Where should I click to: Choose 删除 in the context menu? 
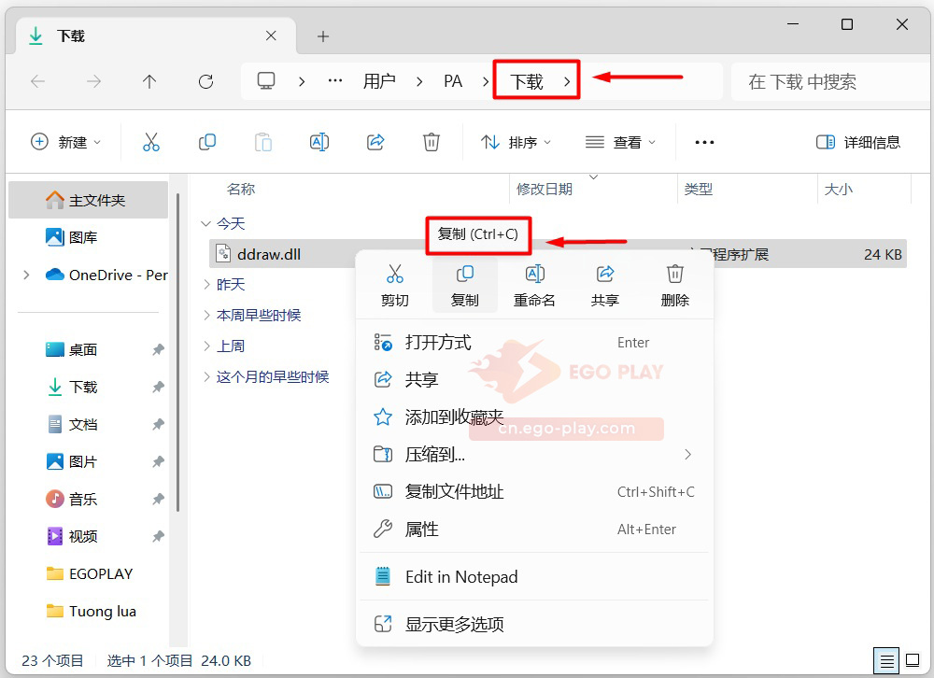coord(674,286)
